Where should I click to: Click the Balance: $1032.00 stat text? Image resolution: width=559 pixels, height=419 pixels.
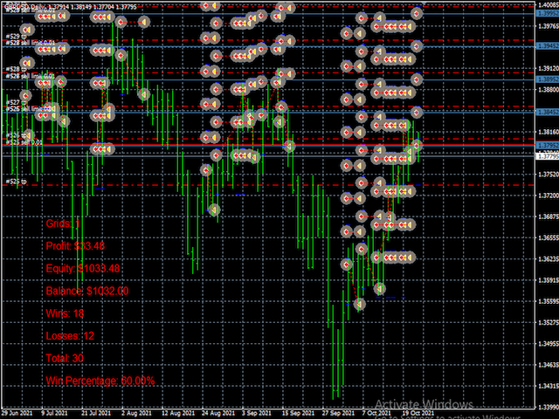(87, 291)
